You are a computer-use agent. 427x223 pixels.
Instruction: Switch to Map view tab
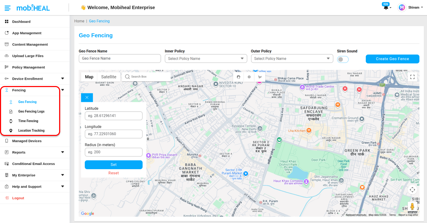(x=89, y=77)
